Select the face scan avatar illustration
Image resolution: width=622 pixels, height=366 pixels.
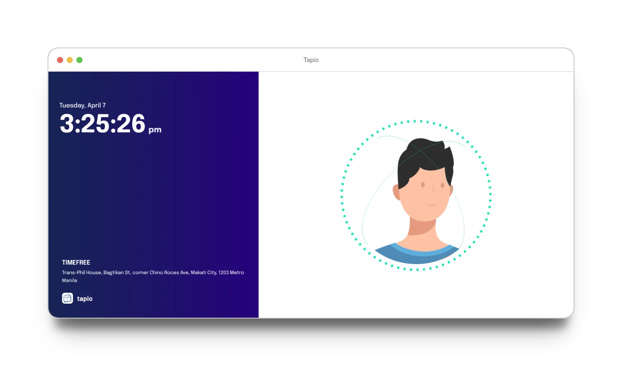(x=416, y=196)
